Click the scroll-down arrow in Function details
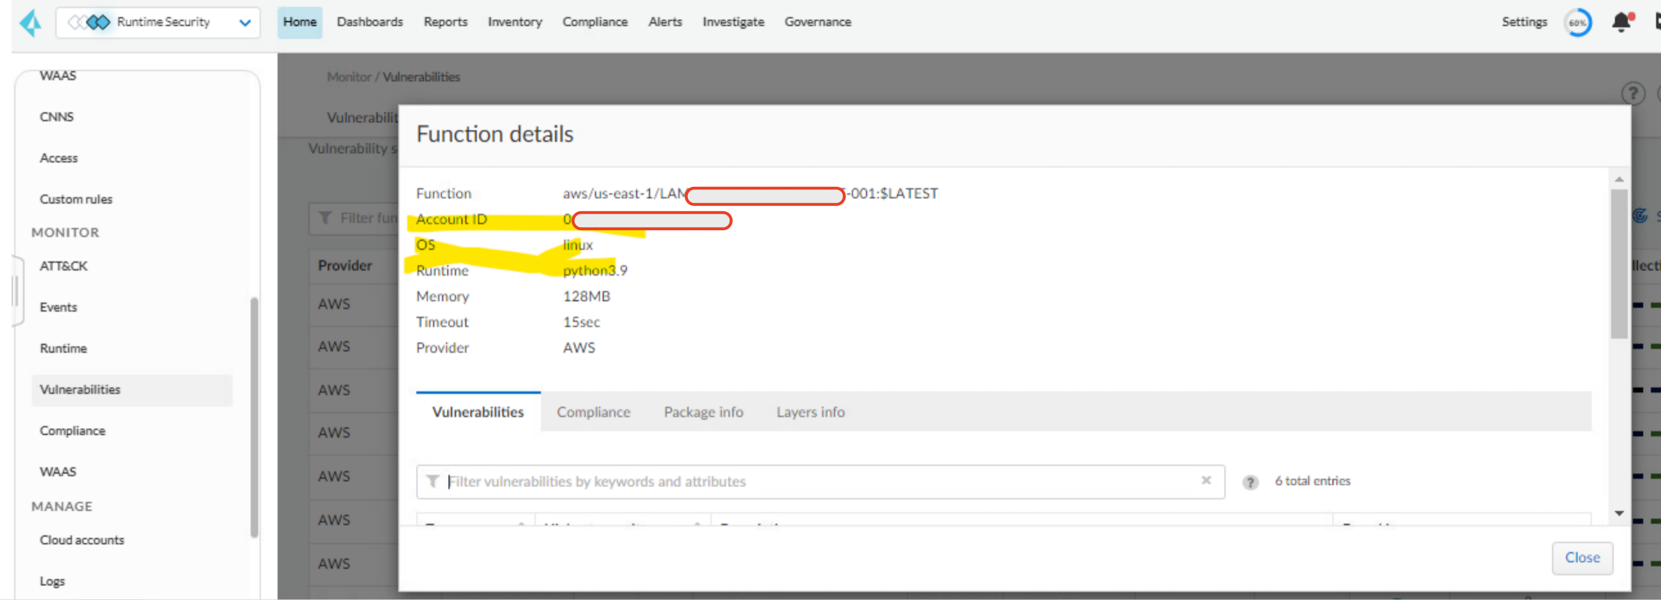The width and height of the screenshot is (1661, 600). 1619,513
